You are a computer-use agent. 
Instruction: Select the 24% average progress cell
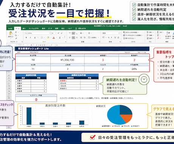tap(134, 69)
